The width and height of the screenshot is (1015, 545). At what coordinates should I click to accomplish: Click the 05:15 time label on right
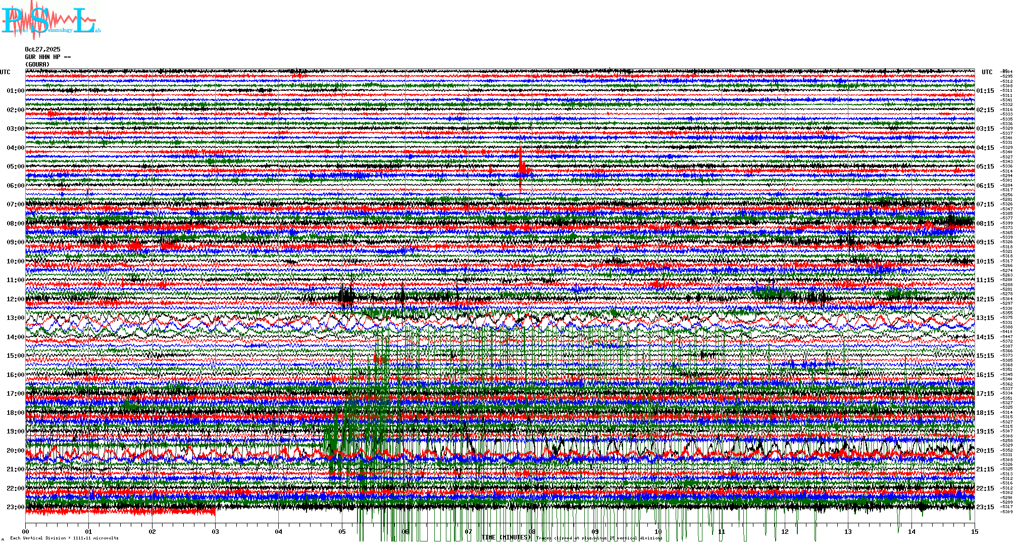click(985, 167)
